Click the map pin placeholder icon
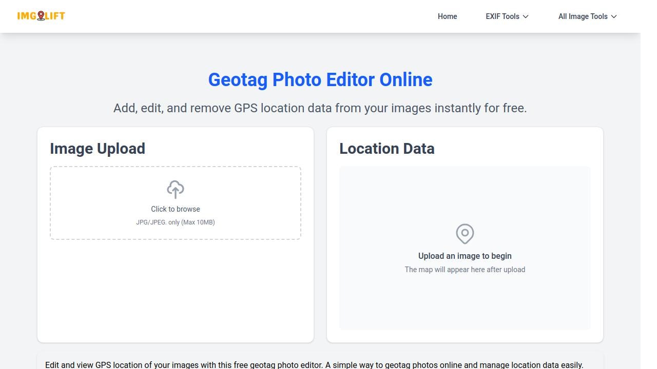 465,234
